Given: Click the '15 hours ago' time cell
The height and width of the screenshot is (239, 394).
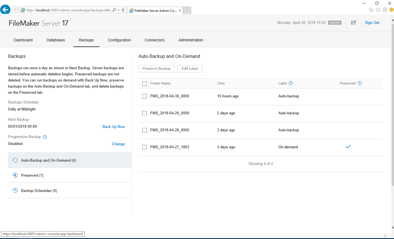Looking at the screenshot, I should coord(228,96).
